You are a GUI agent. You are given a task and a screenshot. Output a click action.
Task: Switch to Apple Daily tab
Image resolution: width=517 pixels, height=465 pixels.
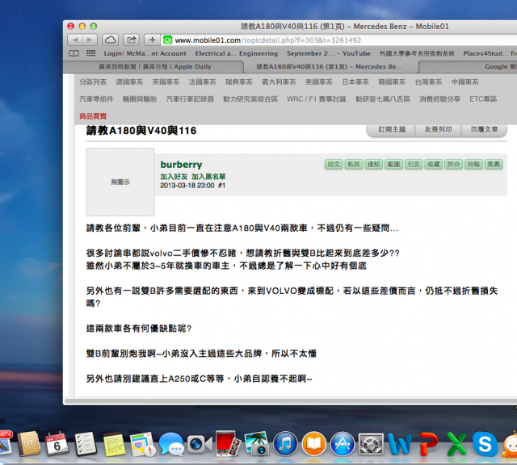(x=155, y=66)
